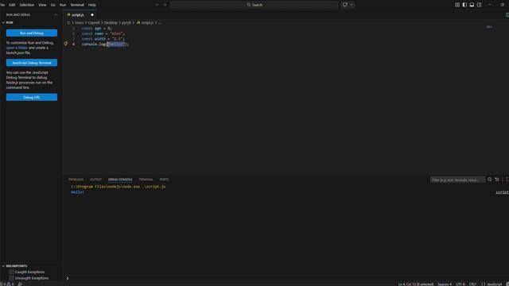Click the node.exe command line in console

coord(119,187)
